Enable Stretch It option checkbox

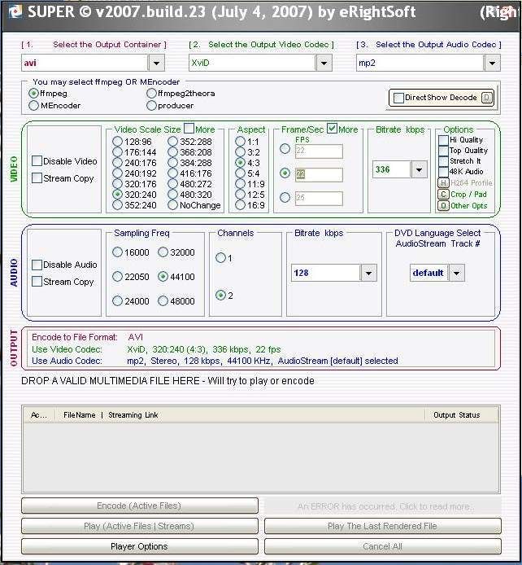[x=443, y=160]
